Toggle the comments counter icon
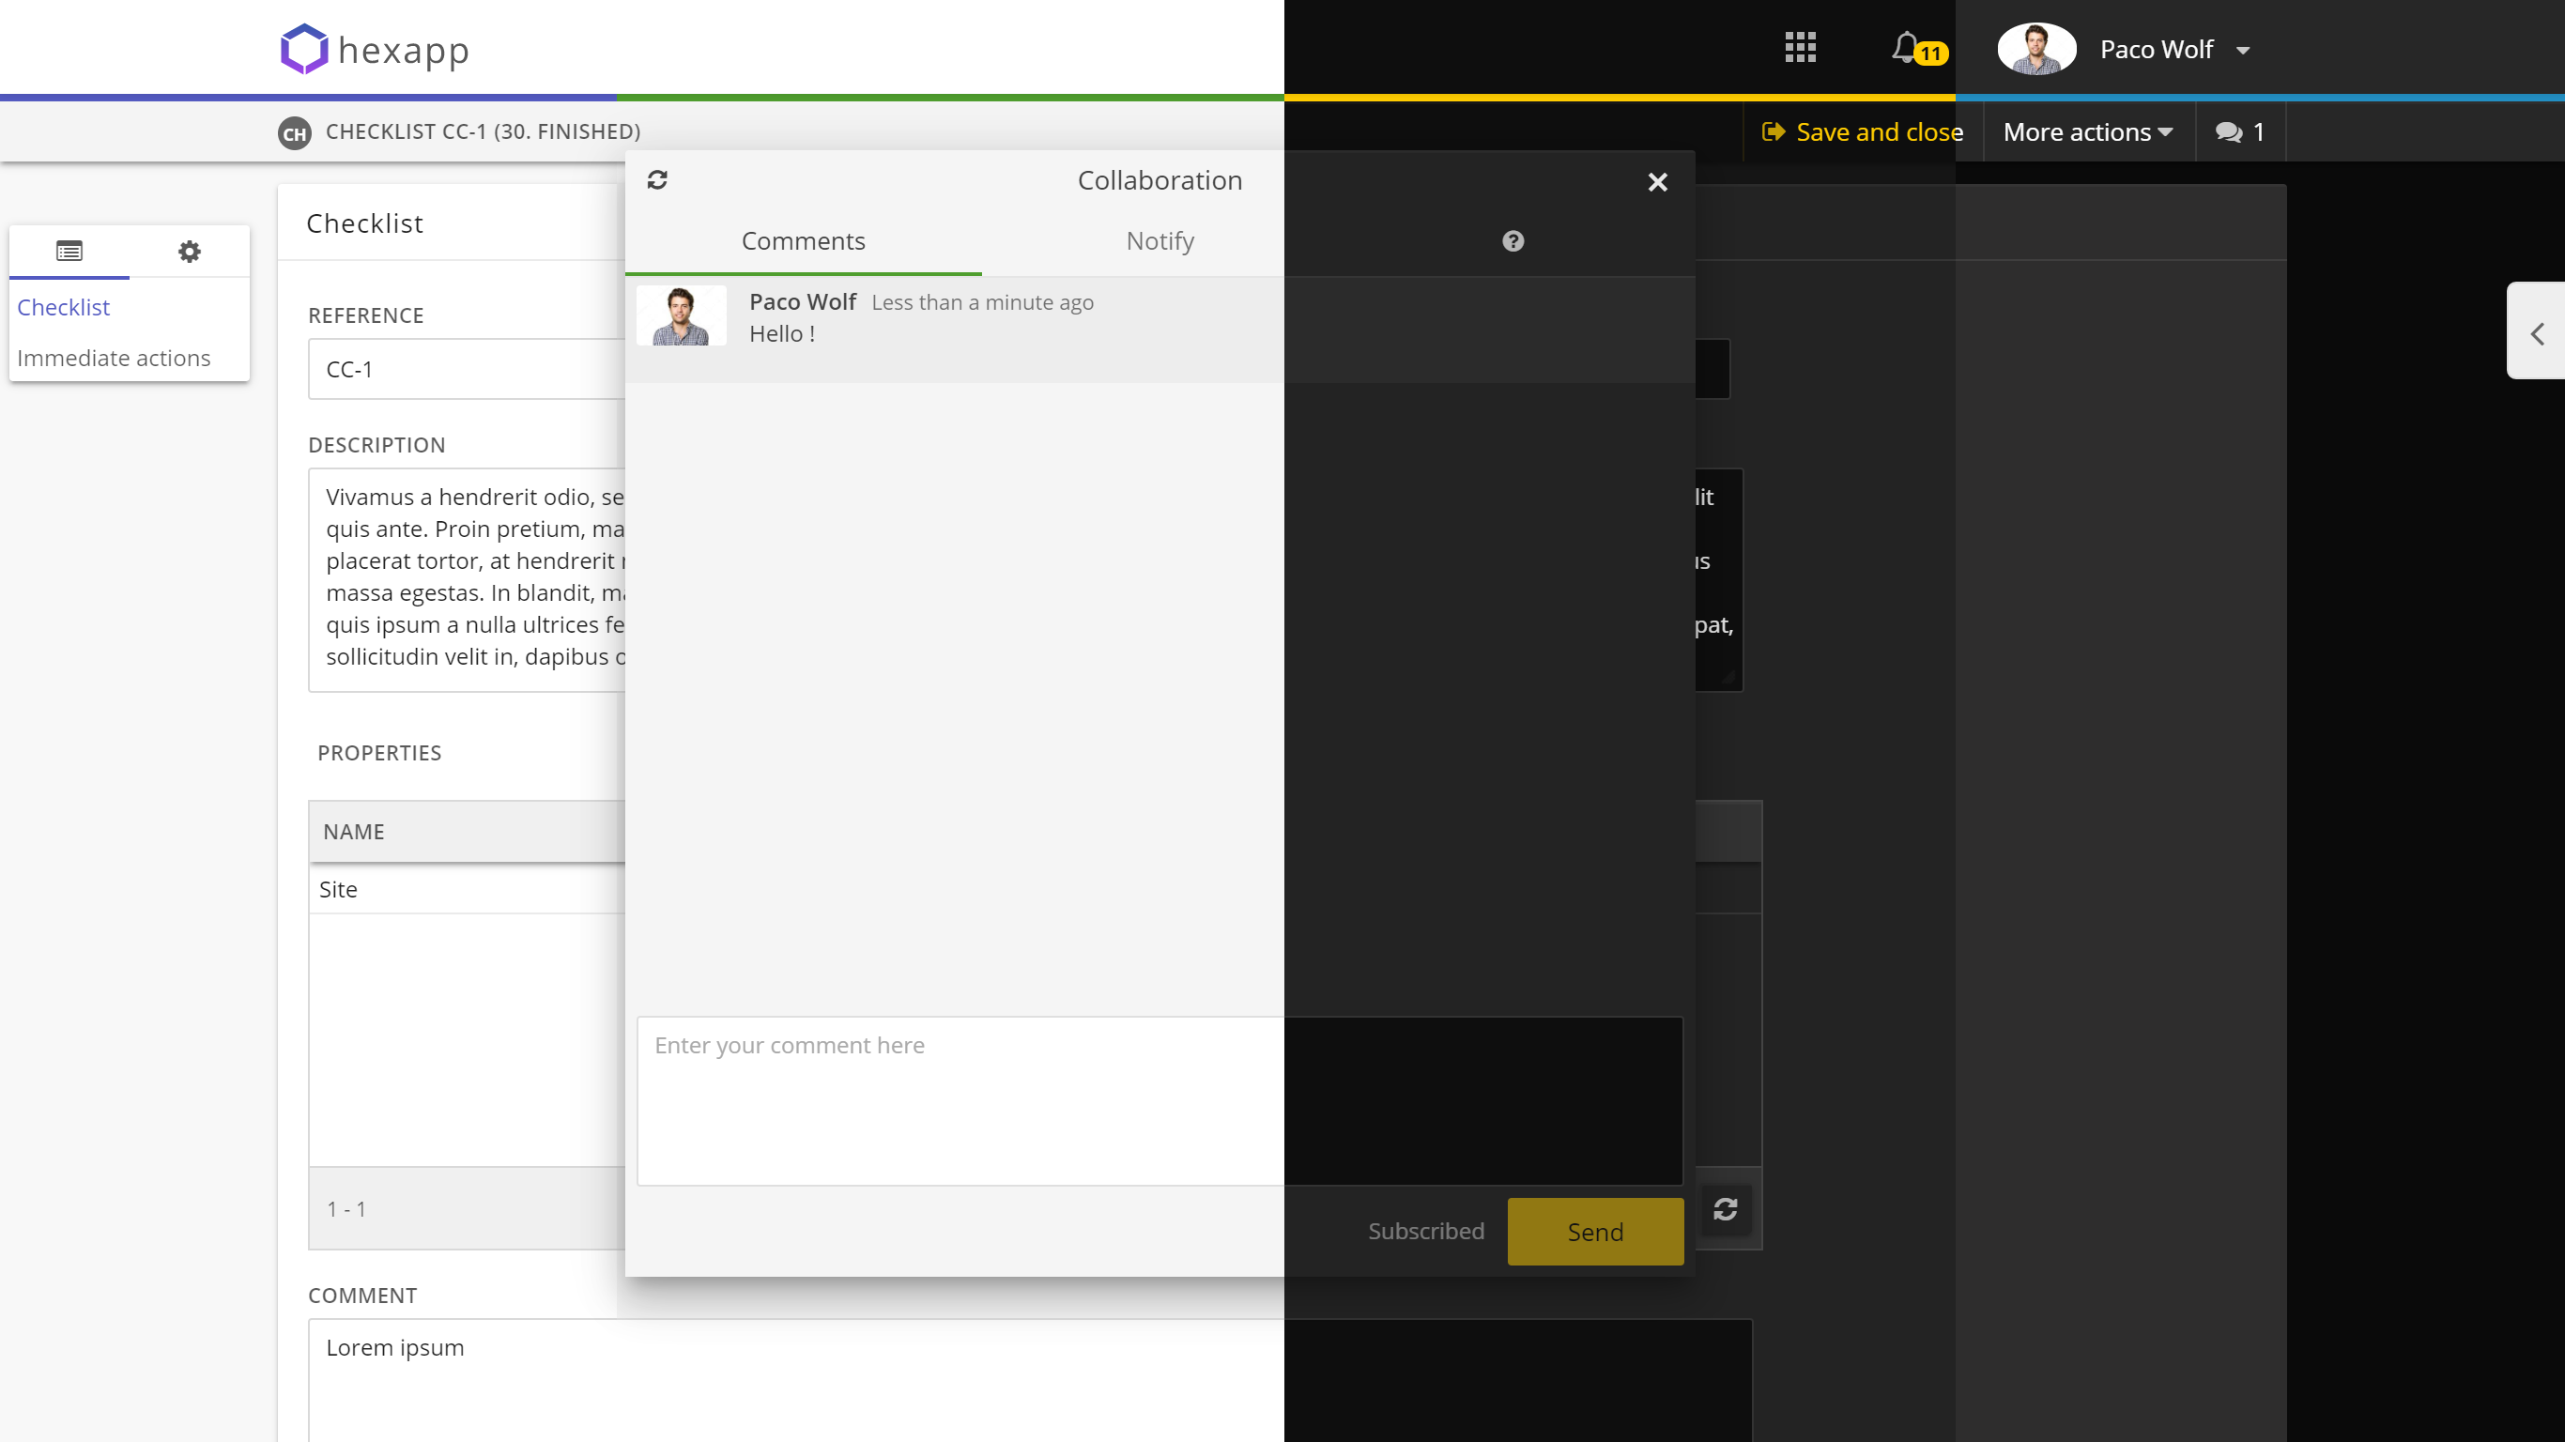Screen dimensions: 2565x1442 (2239, 131)
